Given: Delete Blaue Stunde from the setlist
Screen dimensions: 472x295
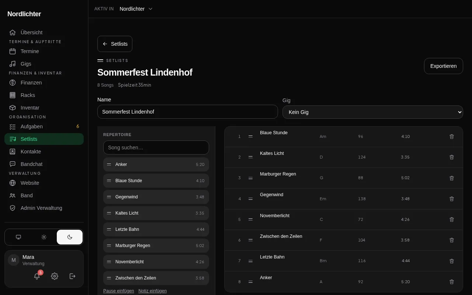Looking at the screenshot, I should tap(452, 136).
